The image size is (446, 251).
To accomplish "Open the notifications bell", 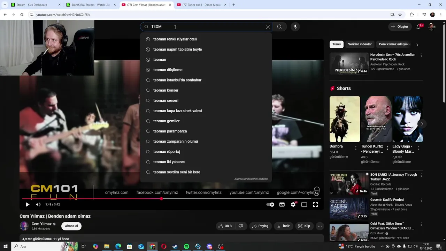I will tap(419, 26).
